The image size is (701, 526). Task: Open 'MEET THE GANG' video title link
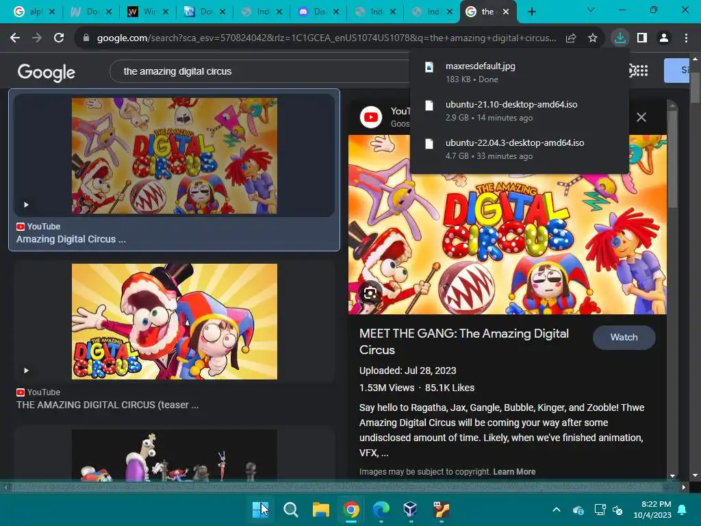point(463,341)
